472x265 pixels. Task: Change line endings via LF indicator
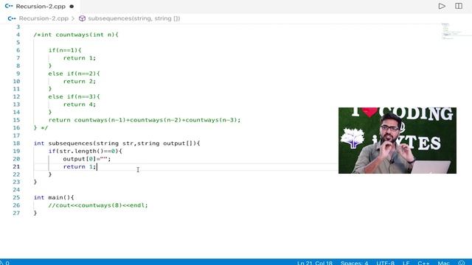tap(406, 263)
